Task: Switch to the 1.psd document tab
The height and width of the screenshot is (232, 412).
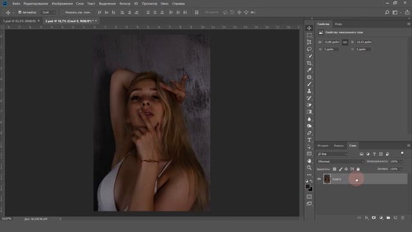Action: [19, 21]
